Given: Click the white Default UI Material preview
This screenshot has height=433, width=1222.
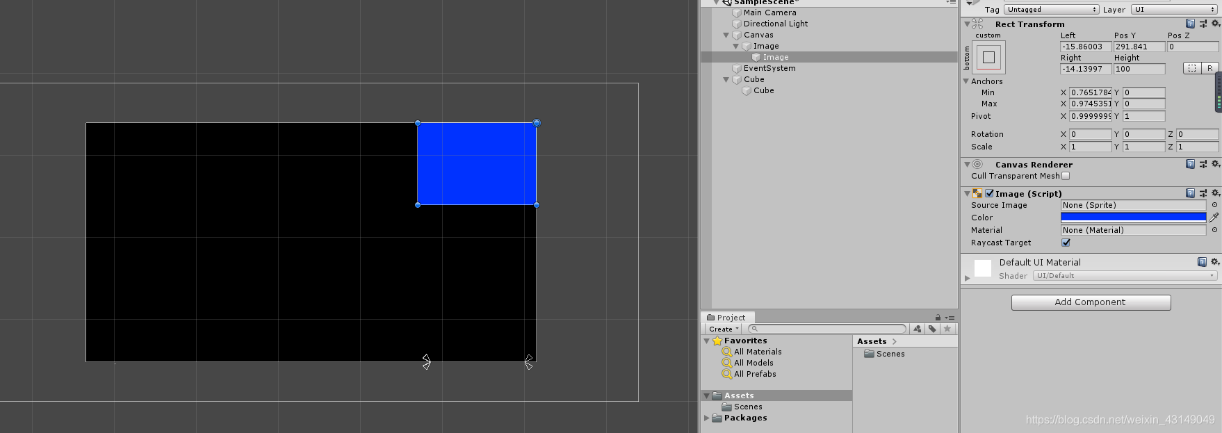Looking at the screenshot, I should 983,268.
